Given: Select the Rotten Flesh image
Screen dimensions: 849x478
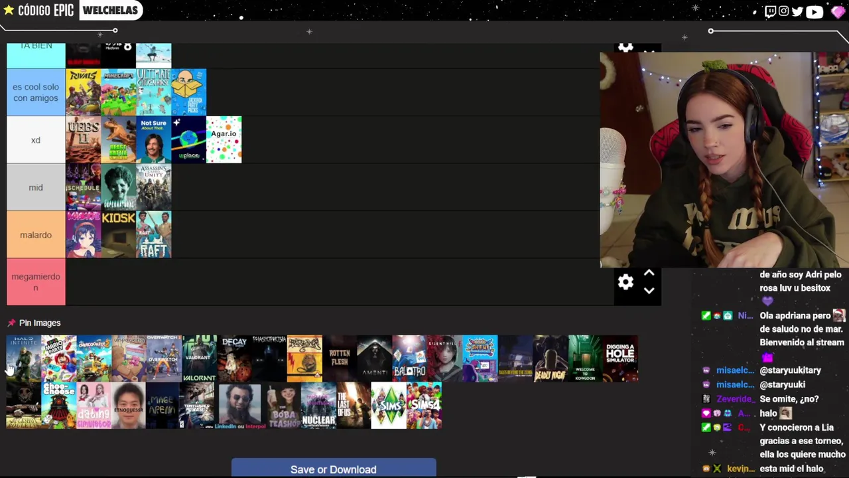Looking at the screenshot, I should (340, 358).
